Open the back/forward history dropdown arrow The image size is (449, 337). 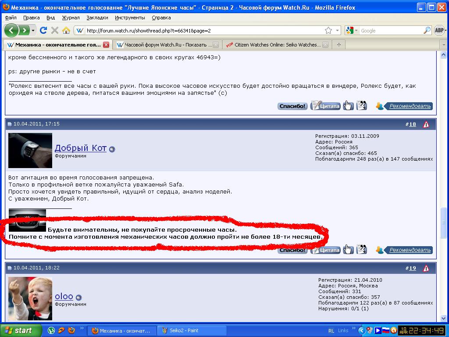[x=34, y=30]
